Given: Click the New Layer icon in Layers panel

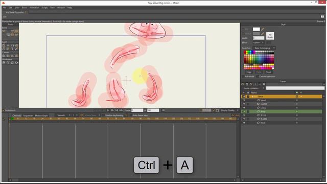Looking at the screenshot, I should (243, 84).
